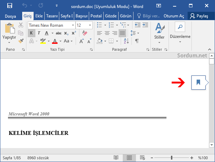This screenshot has height=162, width=215.
Task: Click the Yapıştır paste icon
Action: [x=10, y=28]
